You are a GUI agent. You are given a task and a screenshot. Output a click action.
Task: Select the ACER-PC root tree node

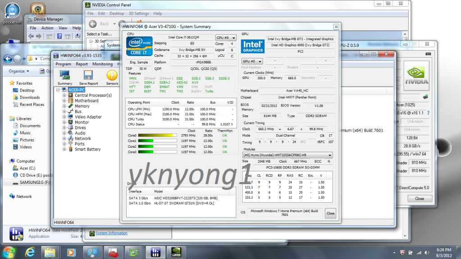[77, 90]
